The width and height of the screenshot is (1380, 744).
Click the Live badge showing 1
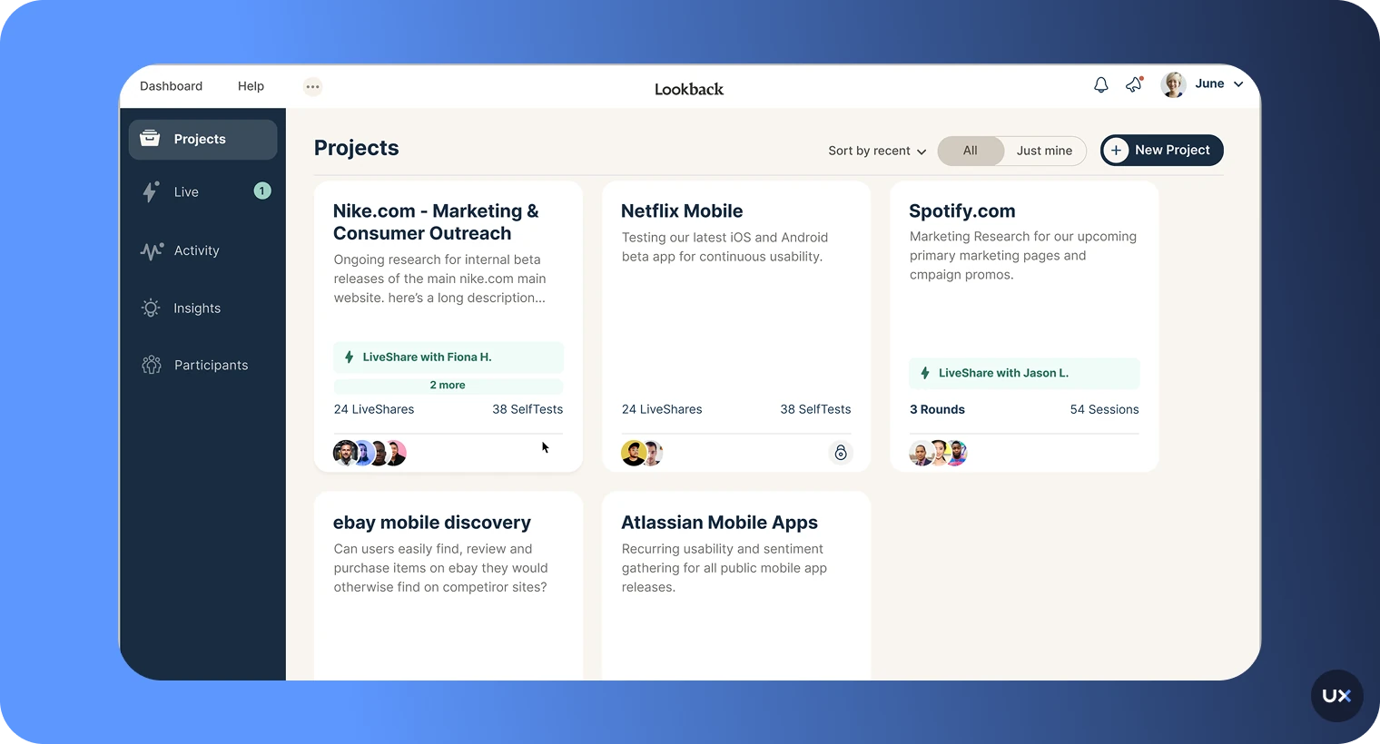262,191
